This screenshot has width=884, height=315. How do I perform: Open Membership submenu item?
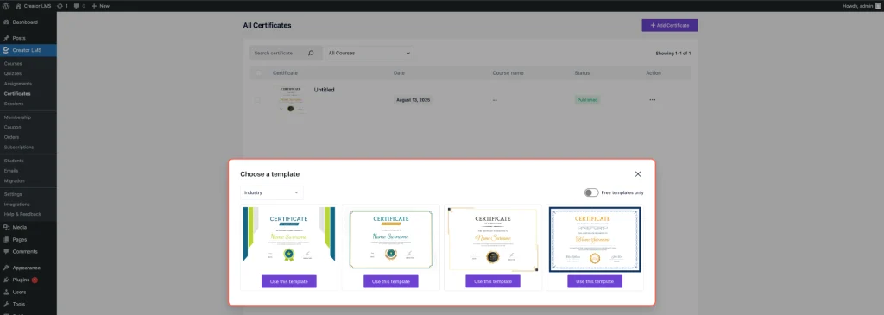(x=17, y=117)
